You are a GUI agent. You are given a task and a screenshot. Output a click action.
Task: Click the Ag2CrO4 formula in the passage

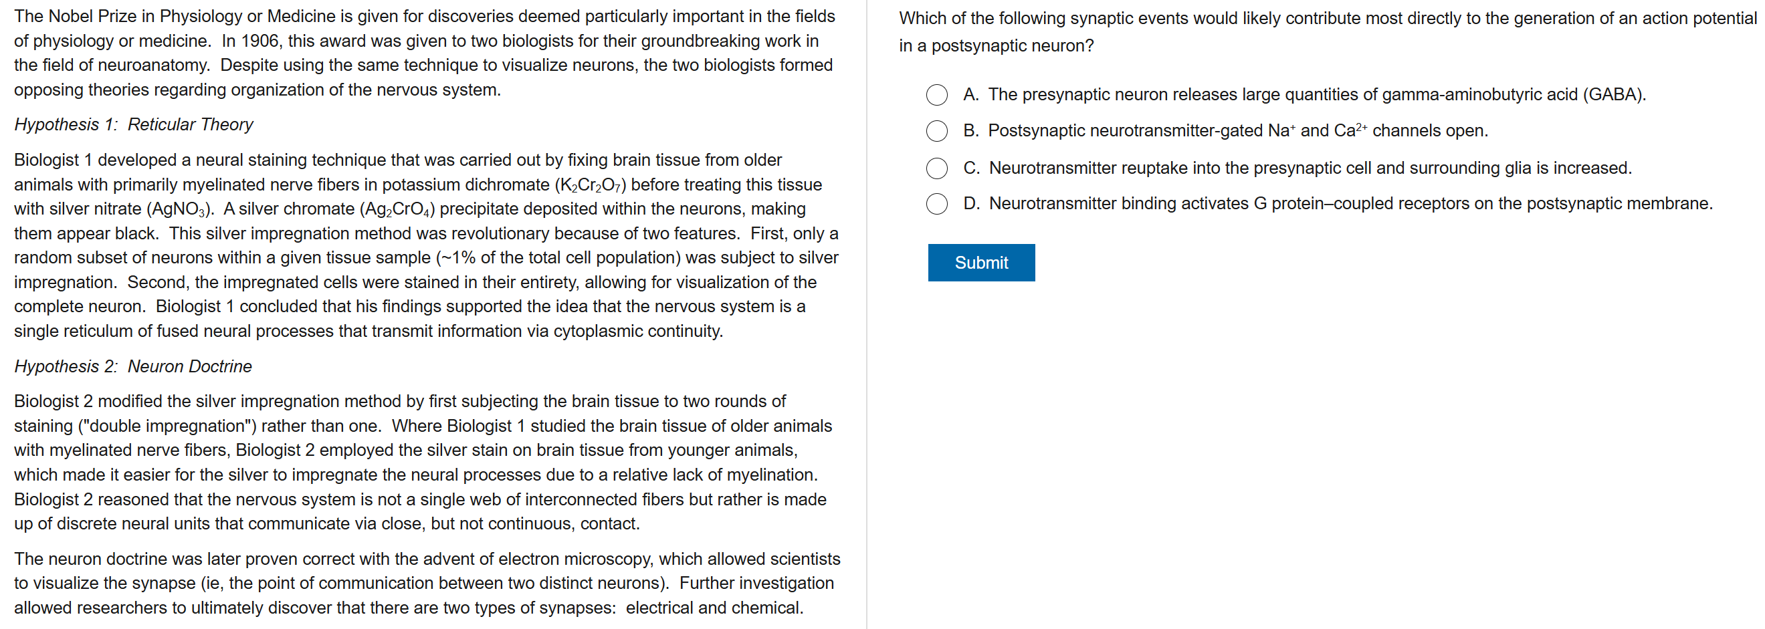(397, 209)
